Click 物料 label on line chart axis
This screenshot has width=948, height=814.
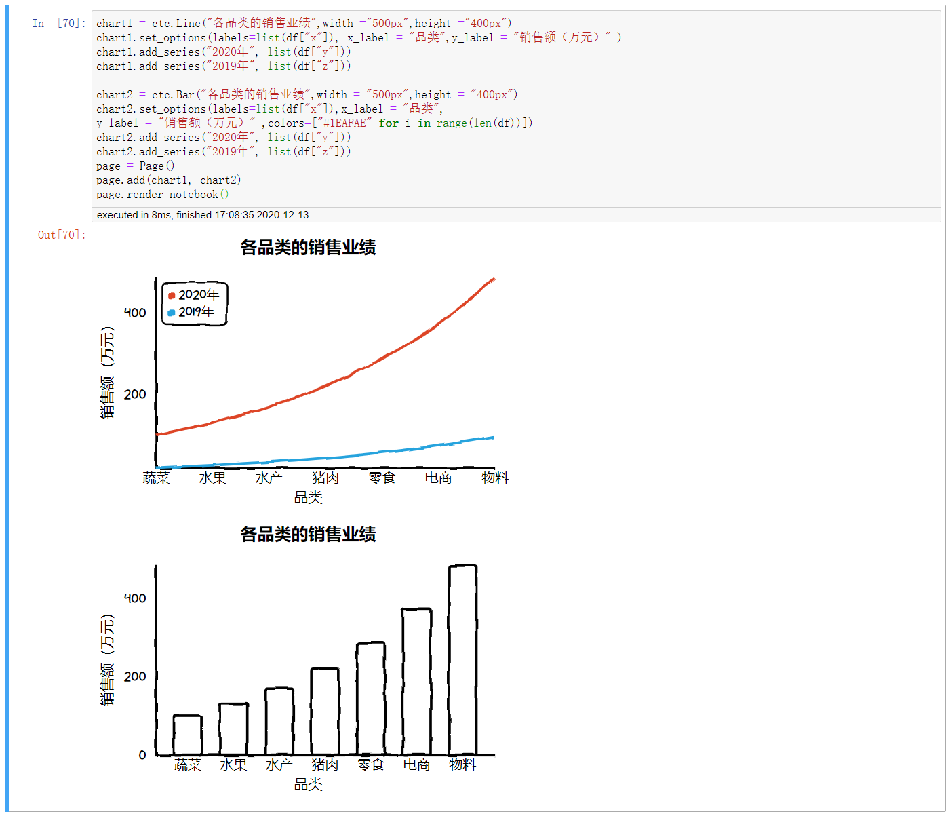tap(495, 478)
